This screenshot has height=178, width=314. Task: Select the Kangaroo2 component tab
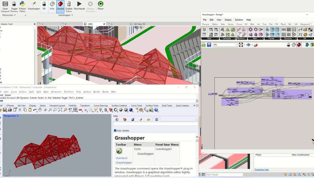point(305,24)
